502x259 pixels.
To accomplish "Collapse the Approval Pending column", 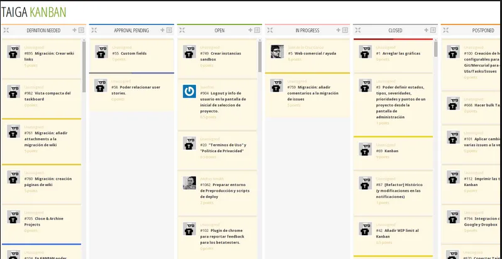I will 94,30.
